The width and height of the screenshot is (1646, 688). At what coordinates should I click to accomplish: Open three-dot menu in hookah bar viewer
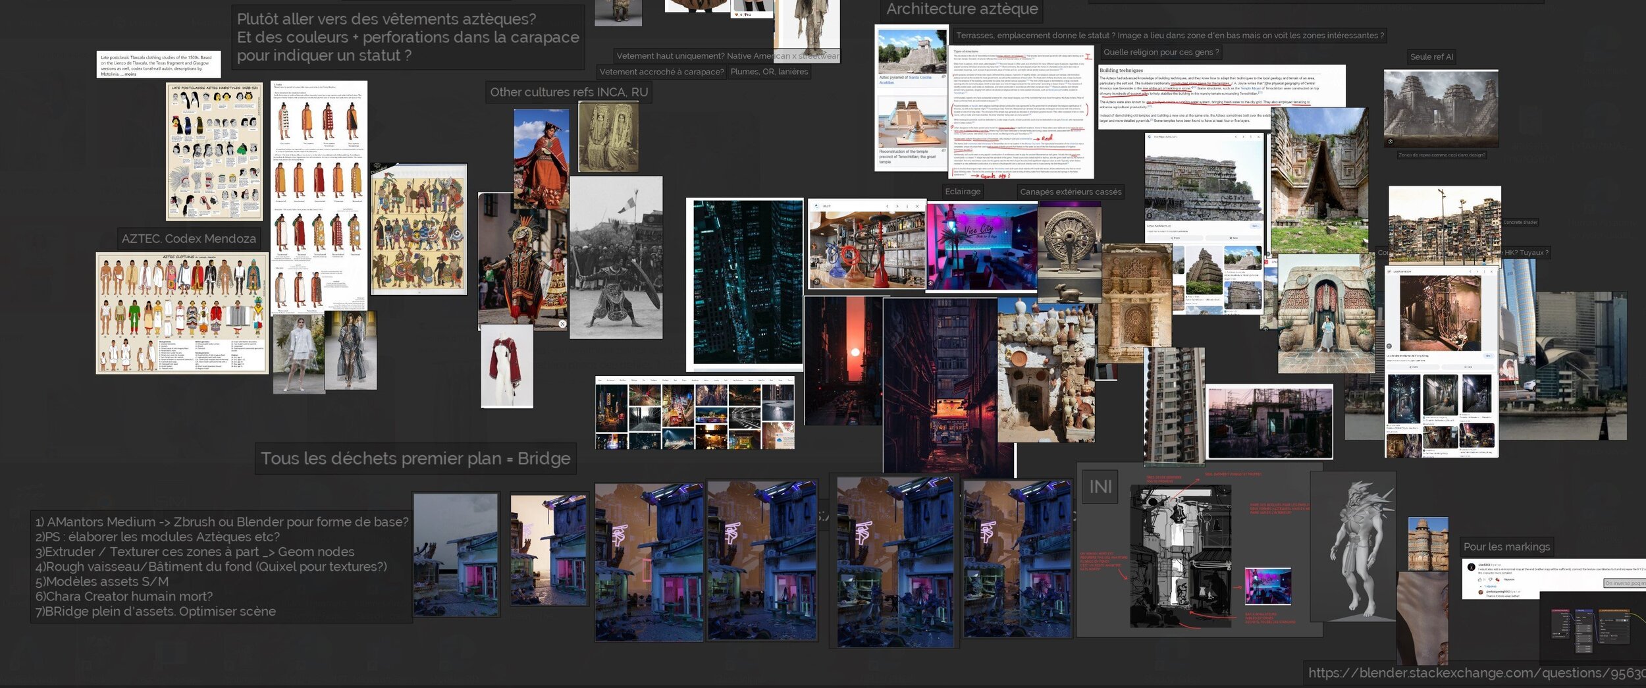[x=907, y=206]
